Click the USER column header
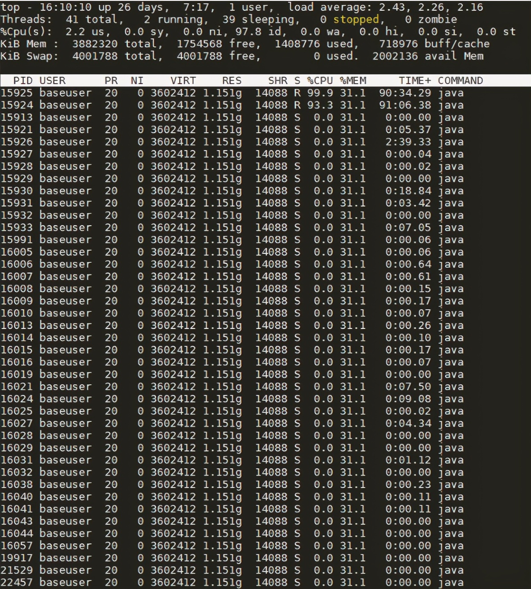This screenshot has height=589, width=531. coord(52,80)
